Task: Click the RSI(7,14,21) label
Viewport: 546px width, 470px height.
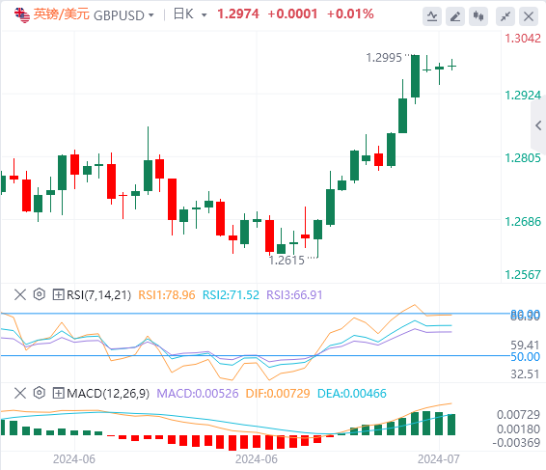Action: (x=99, y=295)
